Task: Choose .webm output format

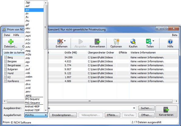Action: [x=34, y=77]
